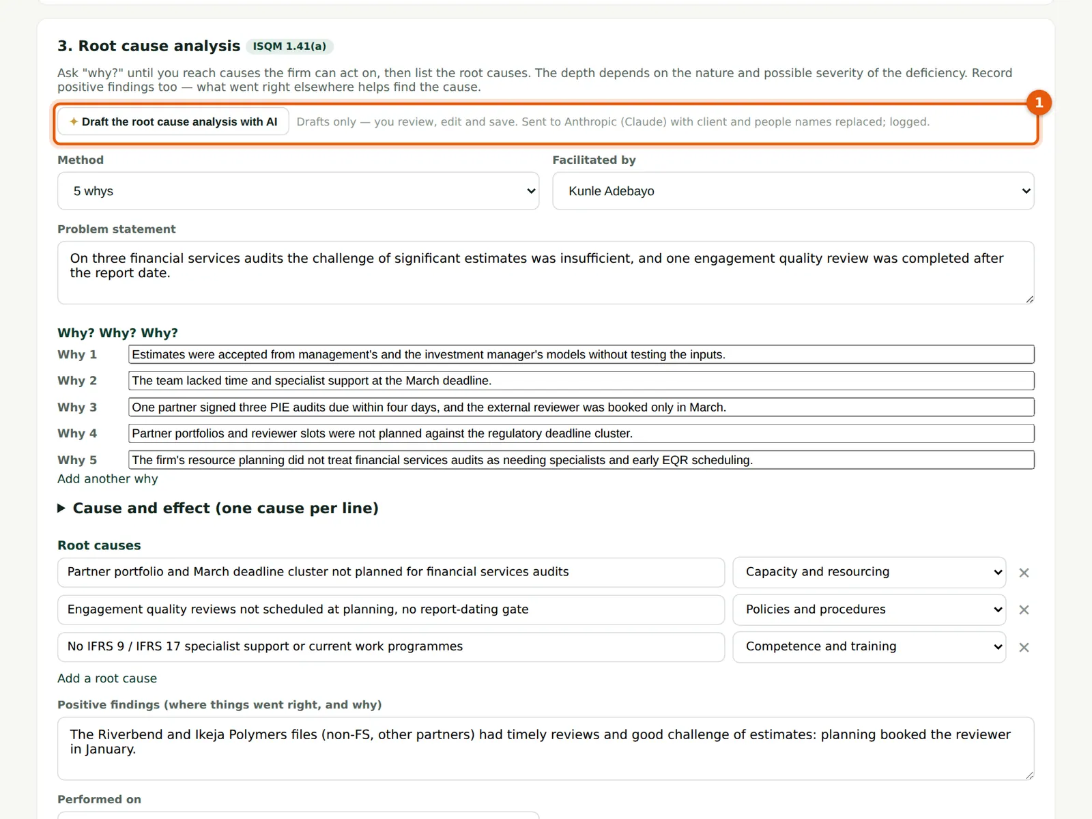
Task: Click the Why 1 input field
Action: tap(581, 354)
